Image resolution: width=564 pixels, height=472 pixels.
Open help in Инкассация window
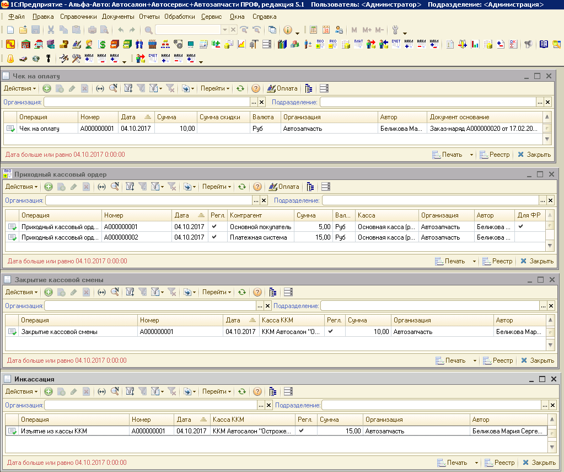click(x=257, y=391)
